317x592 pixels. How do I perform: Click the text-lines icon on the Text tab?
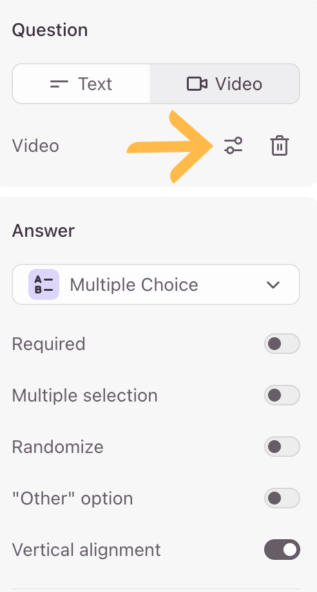pos(59,84)
